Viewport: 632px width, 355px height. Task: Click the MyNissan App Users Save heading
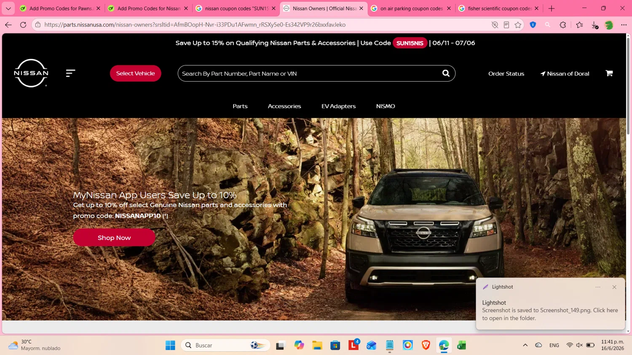155,195
